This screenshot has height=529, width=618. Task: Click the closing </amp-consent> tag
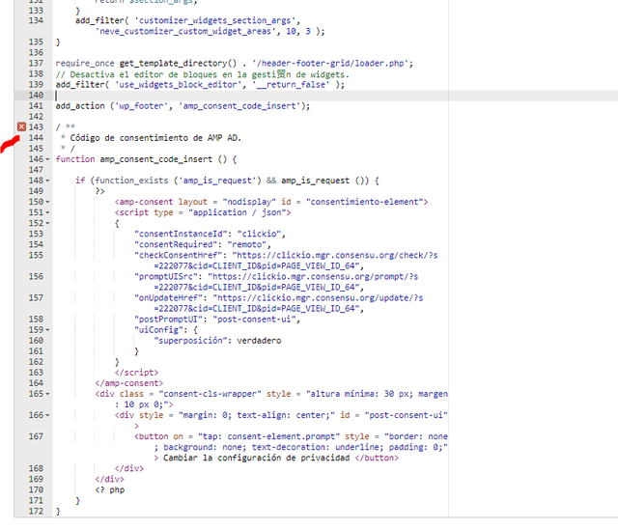pyautogui.click(x=128, y=383)
